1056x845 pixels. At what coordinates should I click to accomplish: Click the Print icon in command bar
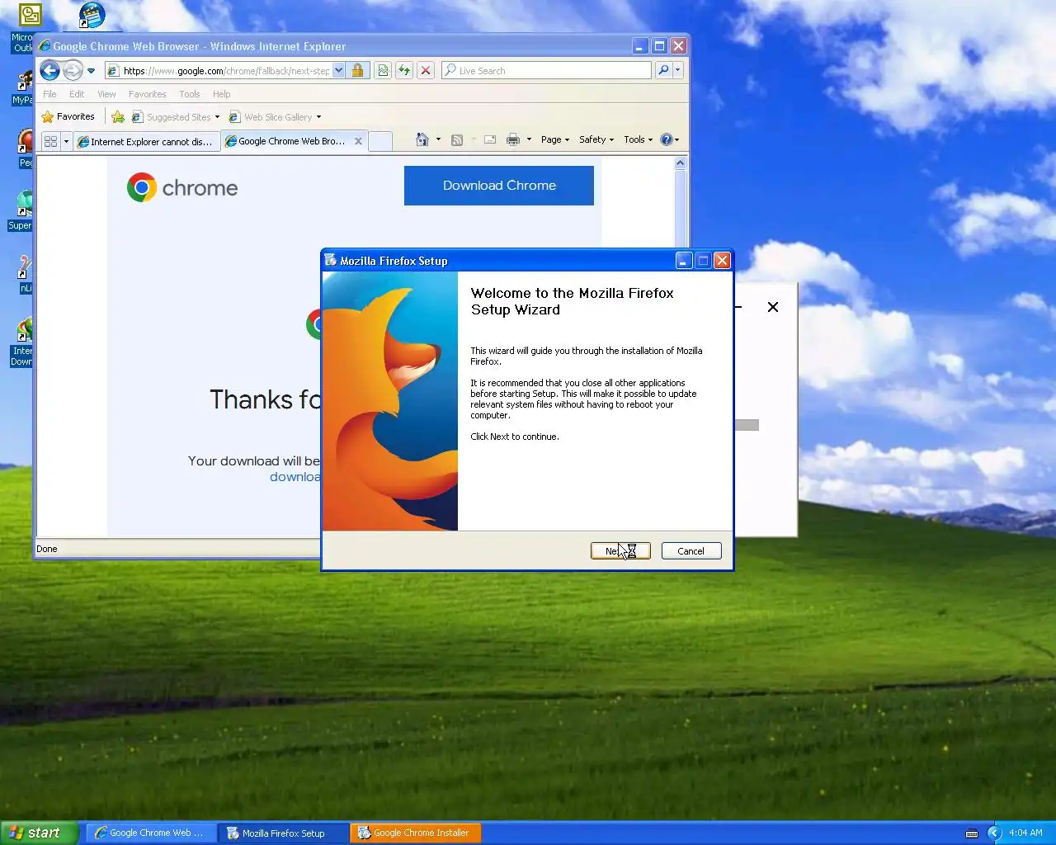(x=513, y=139)
